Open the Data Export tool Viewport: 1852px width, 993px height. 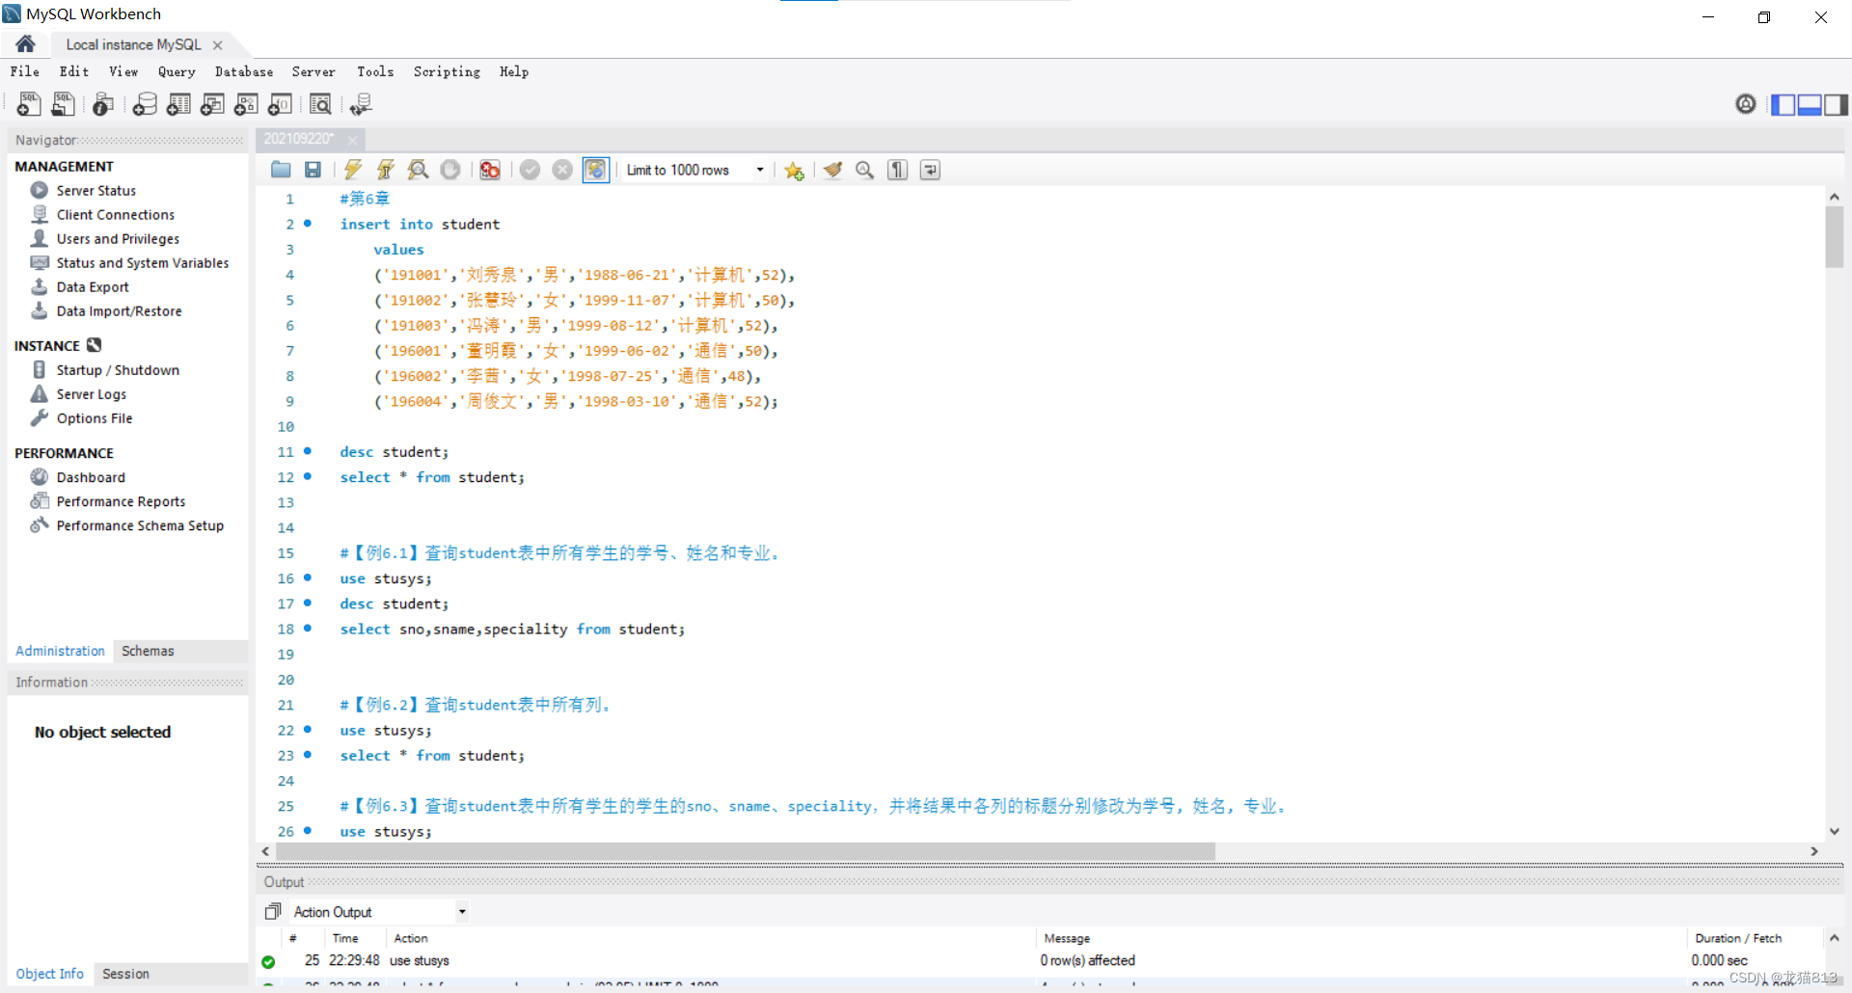tap(92, 286)
